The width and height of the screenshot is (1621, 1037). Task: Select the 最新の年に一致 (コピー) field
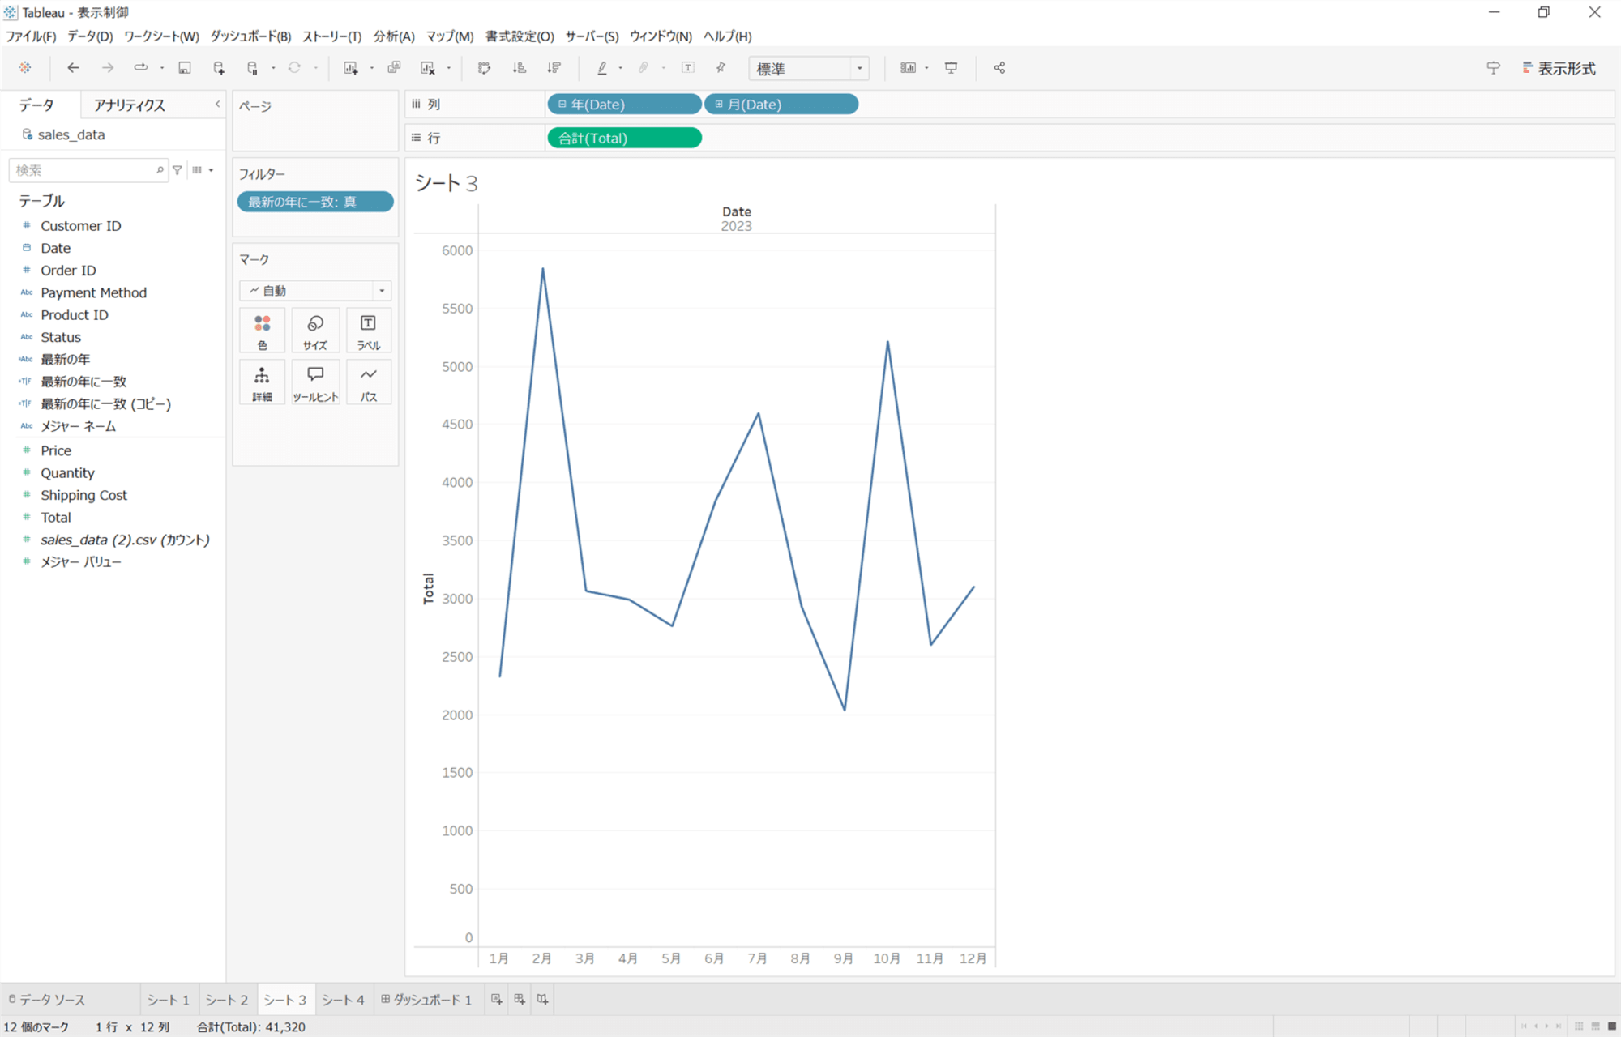[106, 403]
